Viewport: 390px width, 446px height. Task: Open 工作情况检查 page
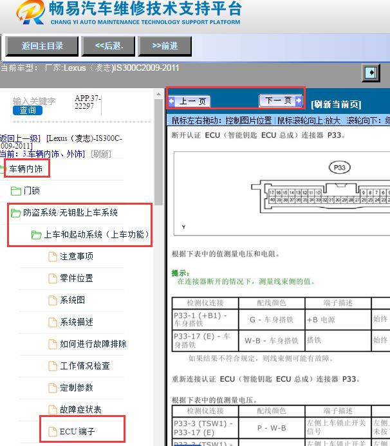pos(85,366)
